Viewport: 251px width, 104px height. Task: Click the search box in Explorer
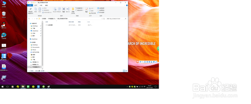pos(116,19)
